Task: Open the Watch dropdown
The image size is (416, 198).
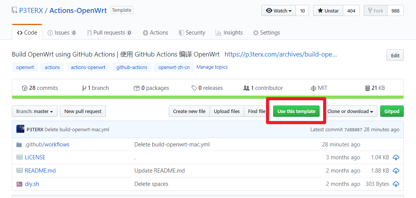Action: [278, 11]
